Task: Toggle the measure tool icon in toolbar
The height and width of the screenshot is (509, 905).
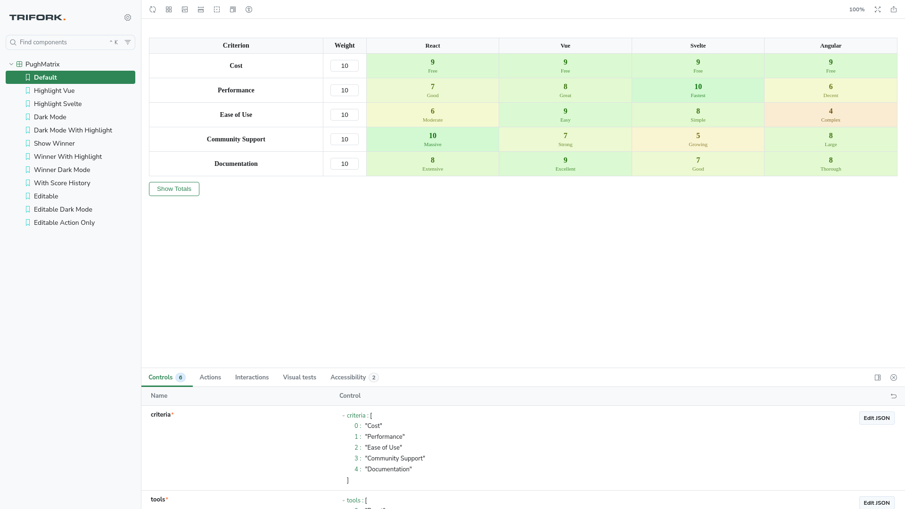Action: [201, 9]
